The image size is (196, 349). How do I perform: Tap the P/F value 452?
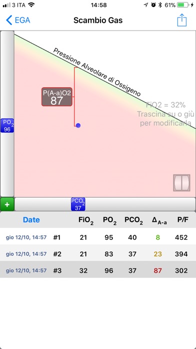[181, 238]
